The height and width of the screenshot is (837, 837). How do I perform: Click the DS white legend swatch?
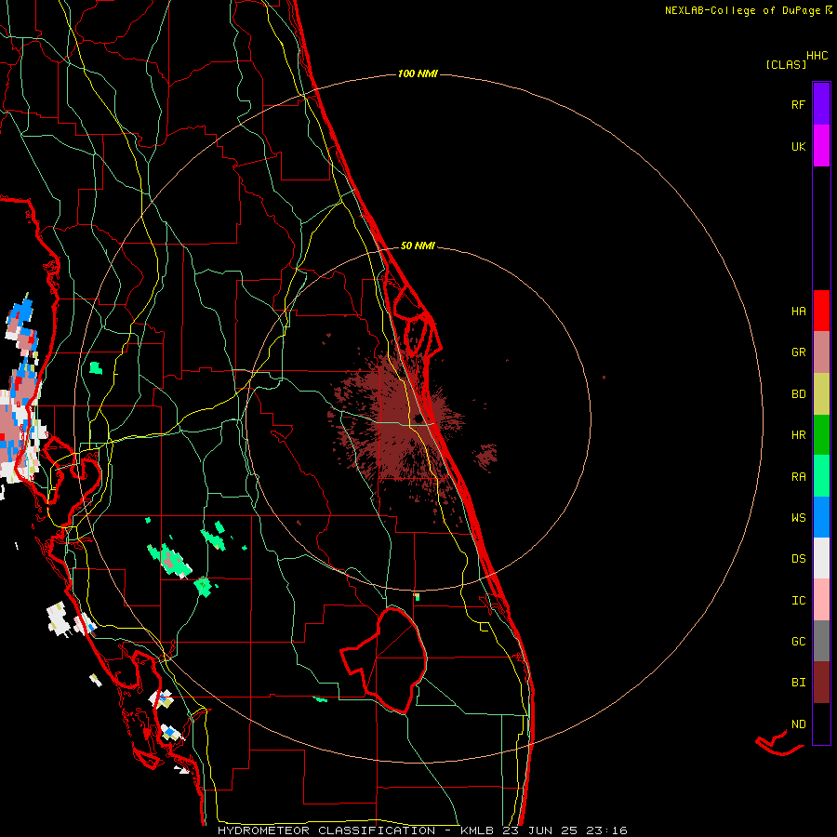821,558
